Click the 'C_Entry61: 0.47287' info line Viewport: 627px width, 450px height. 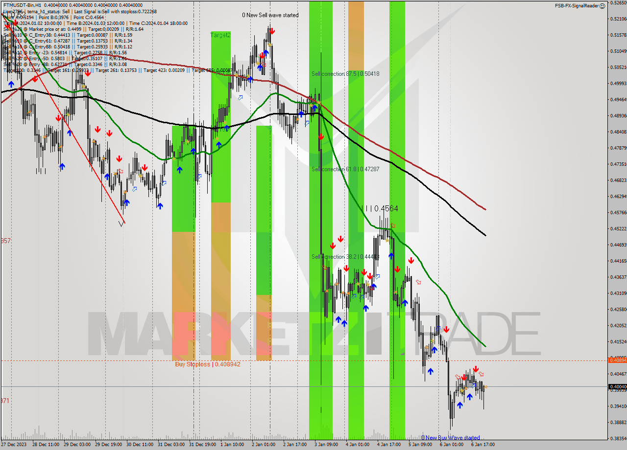(68, 41)
